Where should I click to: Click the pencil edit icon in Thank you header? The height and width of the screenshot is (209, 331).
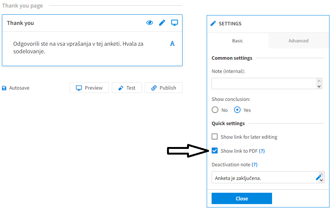tap(162, 23)
